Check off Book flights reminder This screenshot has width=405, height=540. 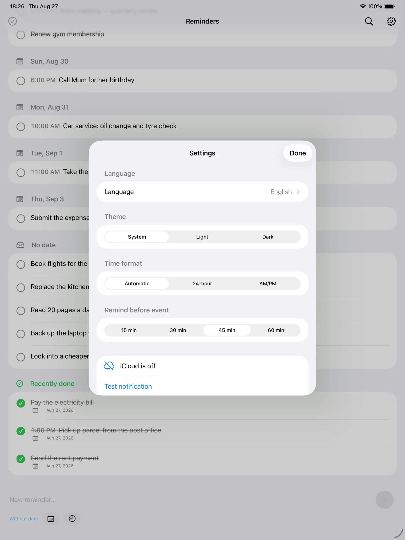pyautogui.click(x=21, y=264)
